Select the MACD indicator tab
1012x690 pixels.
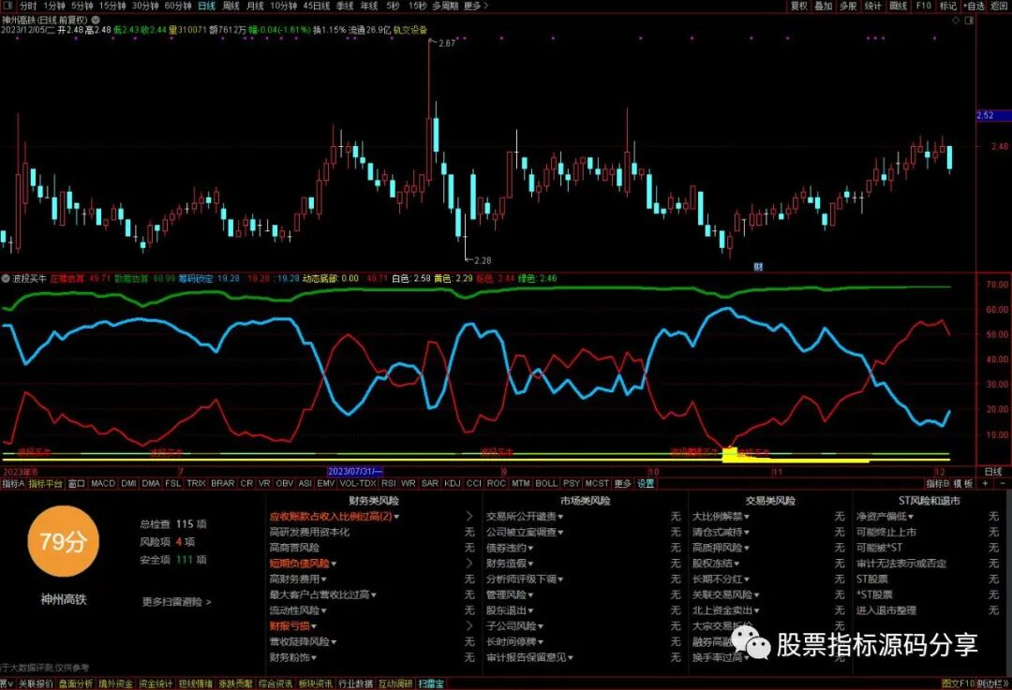[x=103, y=483]
